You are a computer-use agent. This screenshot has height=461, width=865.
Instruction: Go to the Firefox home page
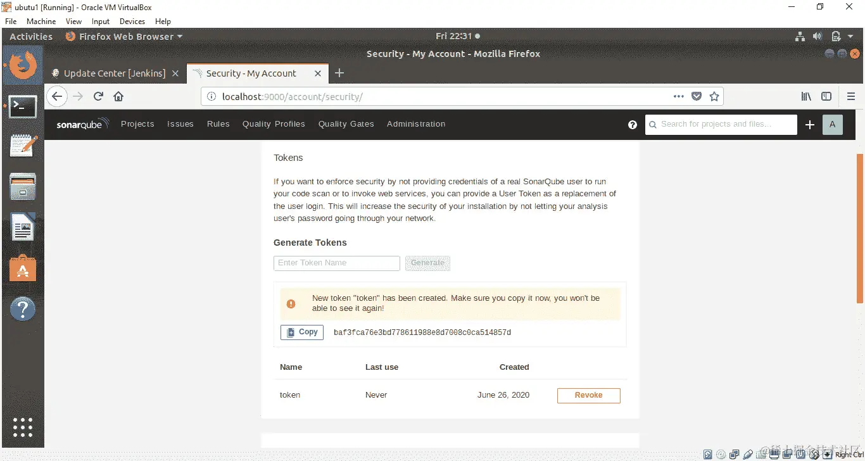(118, 96)
